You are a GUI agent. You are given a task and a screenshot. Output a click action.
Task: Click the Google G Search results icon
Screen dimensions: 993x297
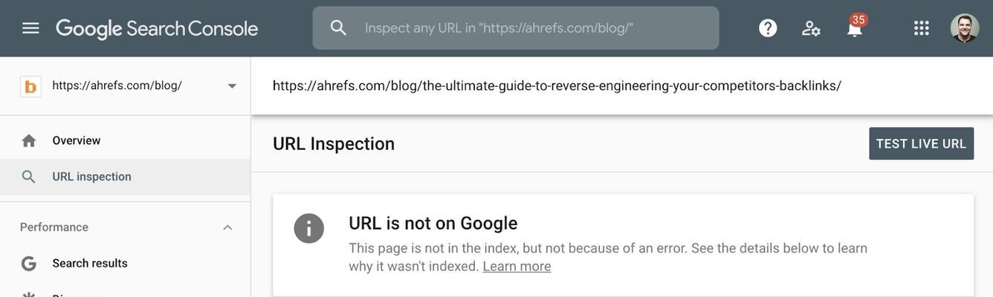tap(29, 264)
